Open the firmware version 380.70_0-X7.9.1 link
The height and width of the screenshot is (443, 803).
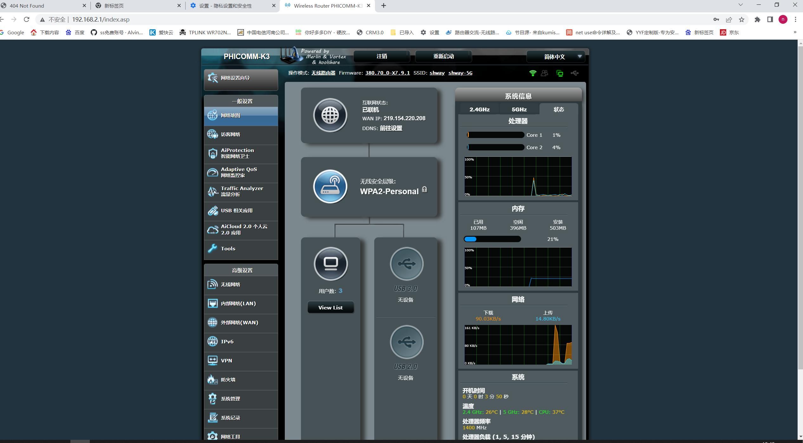388,73
